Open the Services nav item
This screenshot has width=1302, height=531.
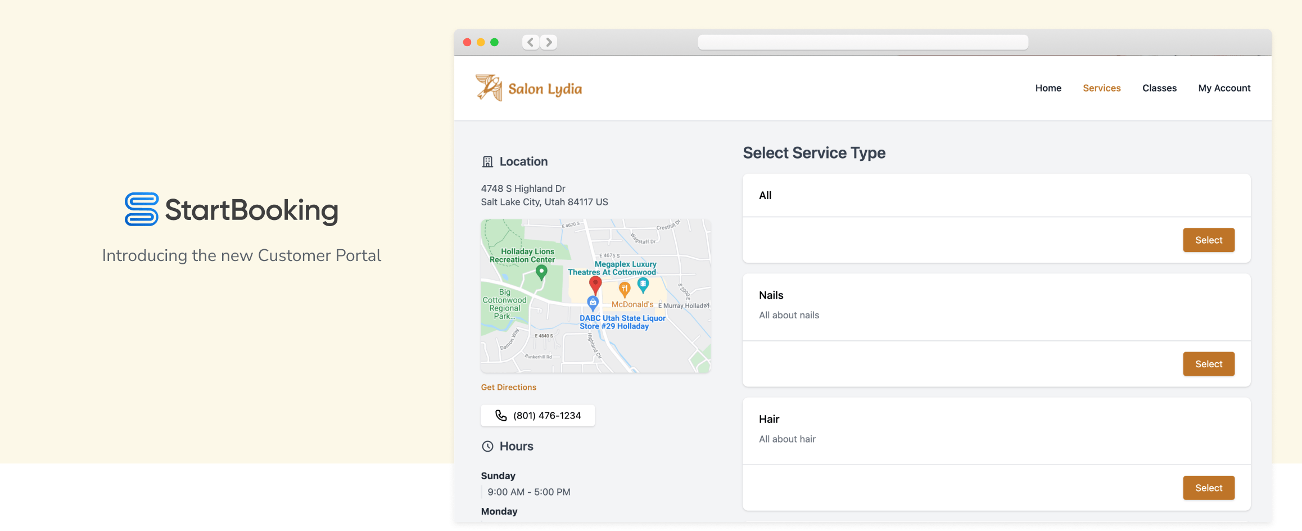[x=1101, y=88]
